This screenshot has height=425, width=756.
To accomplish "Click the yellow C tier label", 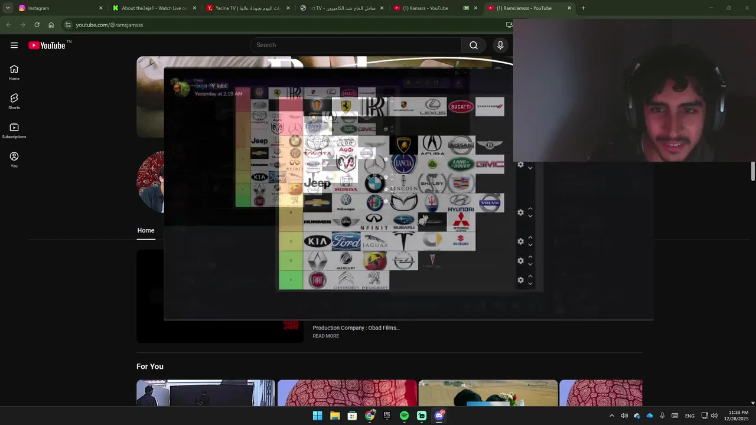I will (291, 241).
